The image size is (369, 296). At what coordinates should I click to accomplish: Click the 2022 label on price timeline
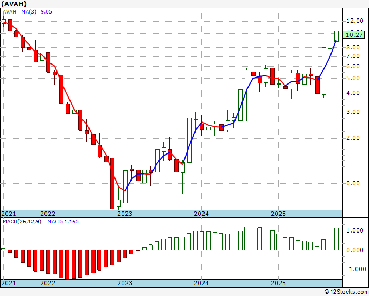tap(48, 214)
